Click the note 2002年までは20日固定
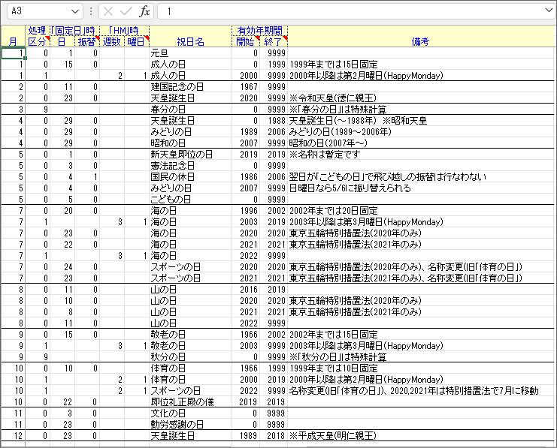 [x=334, y=211]
